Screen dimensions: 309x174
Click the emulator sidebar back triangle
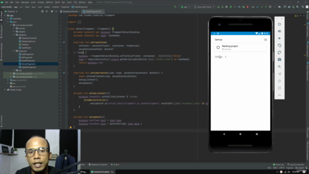(280, 74)
